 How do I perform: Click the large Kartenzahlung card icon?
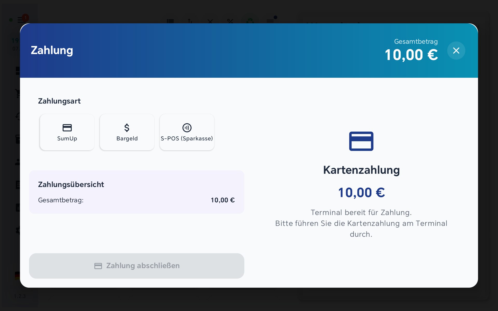361,141
